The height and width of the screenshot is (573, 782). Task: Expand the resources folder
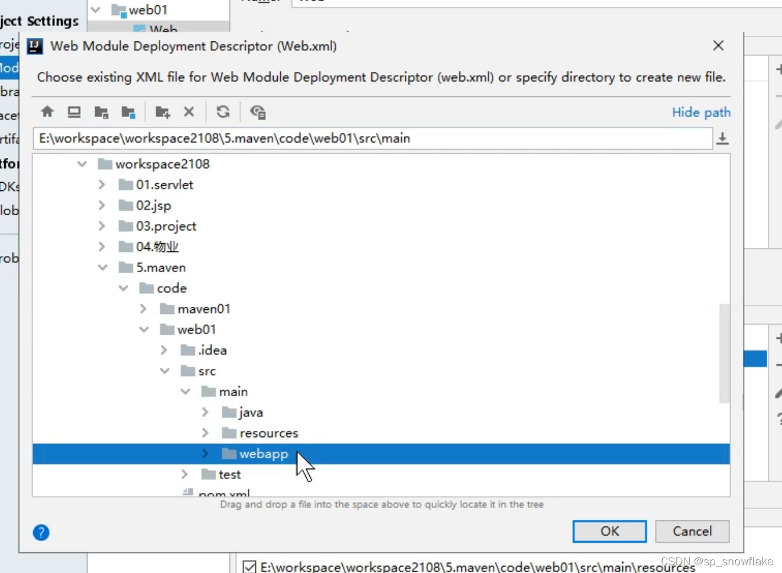point(206,433)
